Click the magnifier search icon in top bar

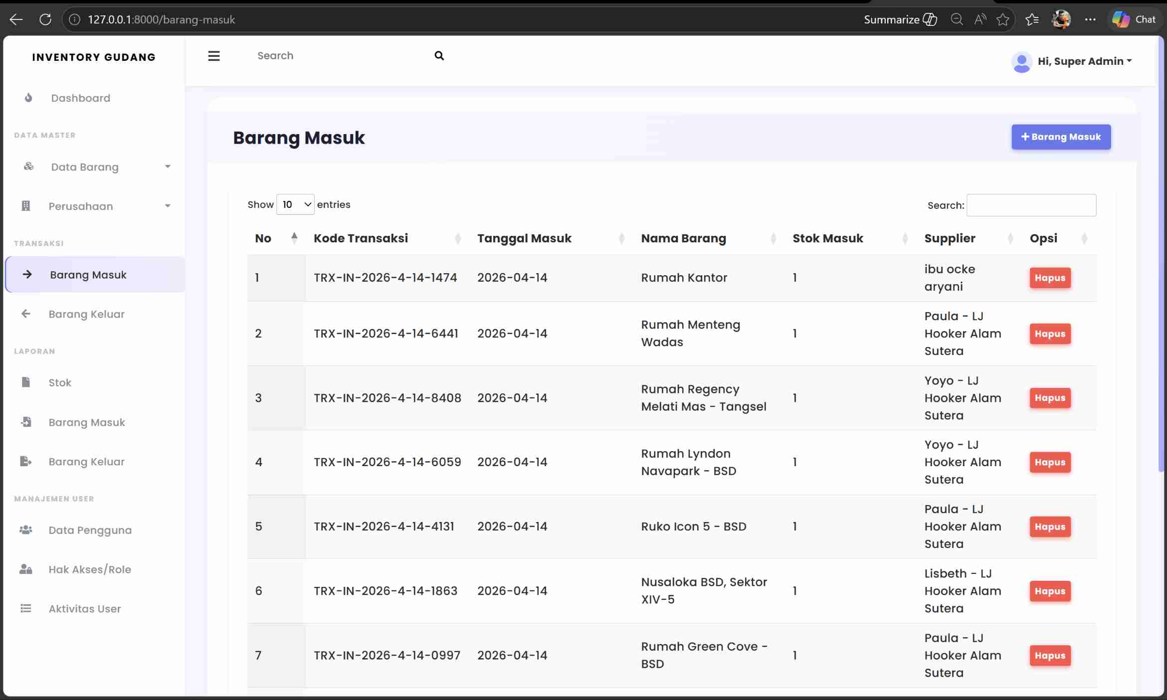[x=439, y=55]
